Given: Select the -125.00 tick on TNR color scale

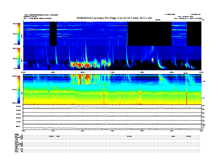Looking at the screenshot, I should tap(14, 76).
